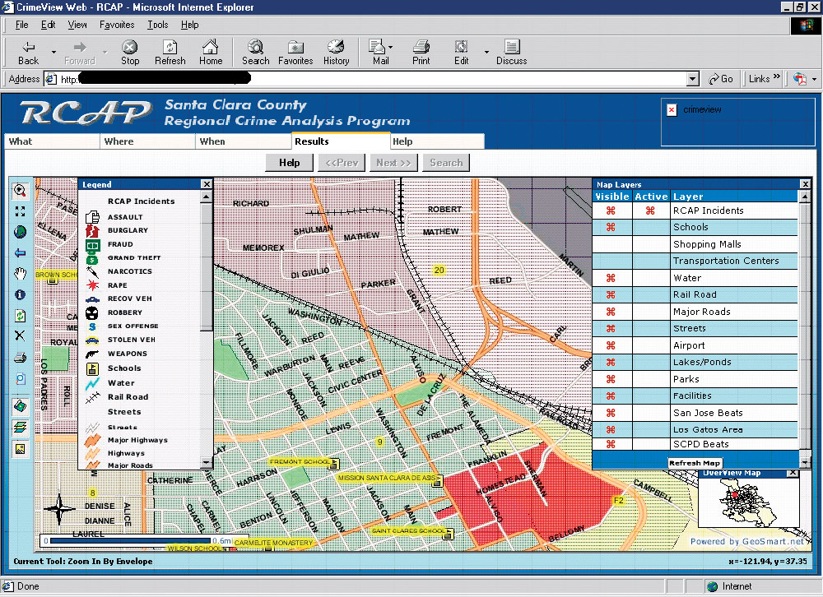Open the History pane
823x597 pixels.
tap(336, 53)
